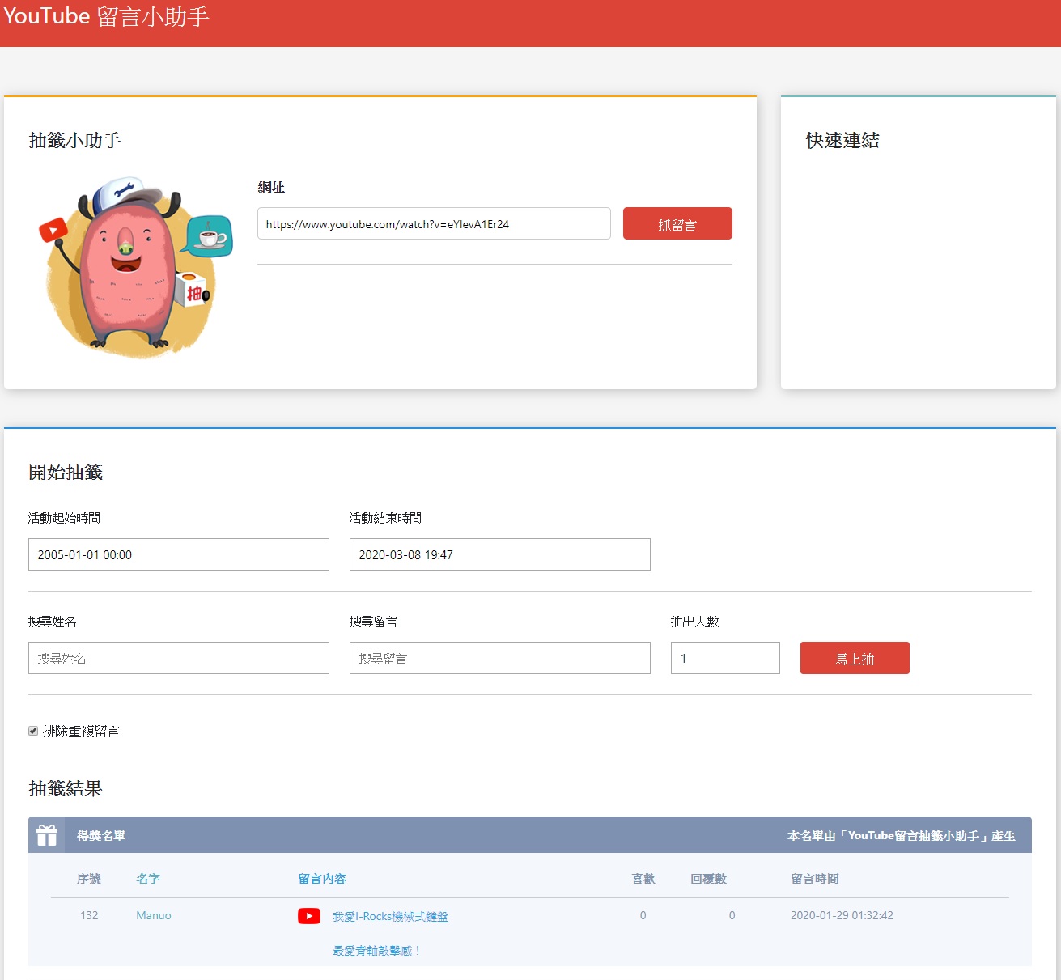Click the YouTube 留言小助手 page title

[x=107, y=16]
